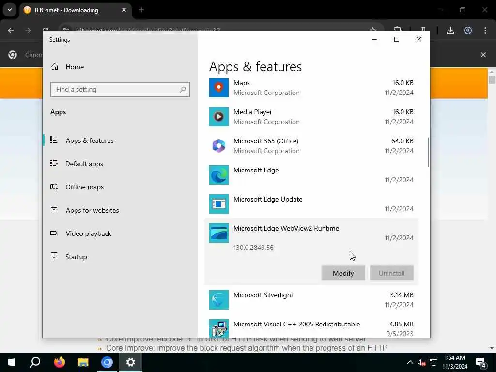Launch Firefox from the taskbar

[59, 362]
